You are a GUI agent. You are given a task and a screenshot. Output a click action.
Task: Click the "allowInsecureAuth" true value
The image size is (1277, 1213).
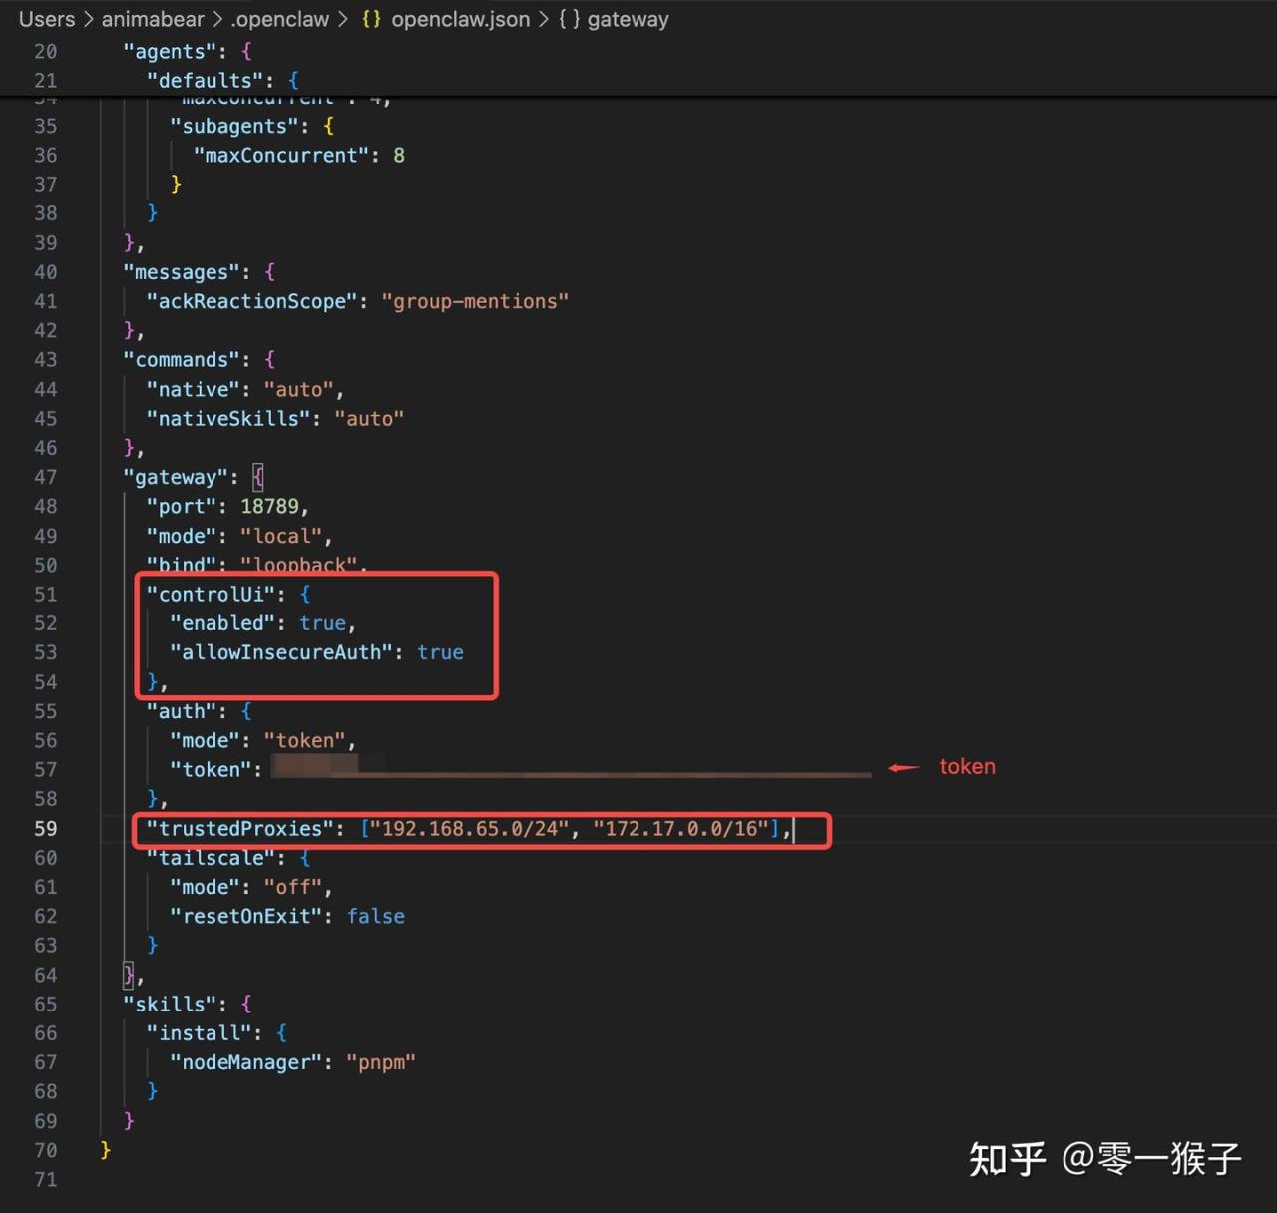click(x=440, y=653)
